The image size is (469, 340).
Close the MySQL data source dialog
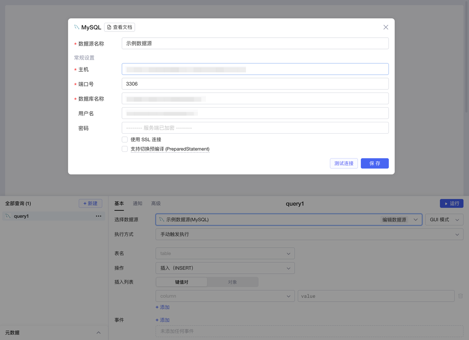coord(385,27)
